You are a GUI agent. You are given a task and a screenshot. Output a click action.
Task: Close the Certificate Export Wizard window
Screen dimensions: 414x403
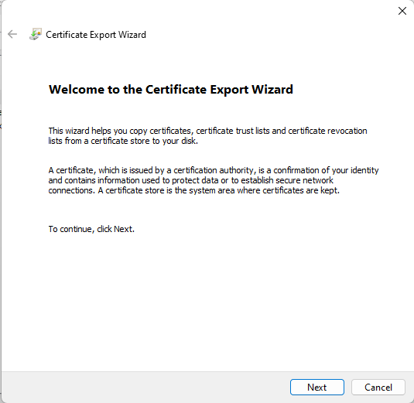402,11
